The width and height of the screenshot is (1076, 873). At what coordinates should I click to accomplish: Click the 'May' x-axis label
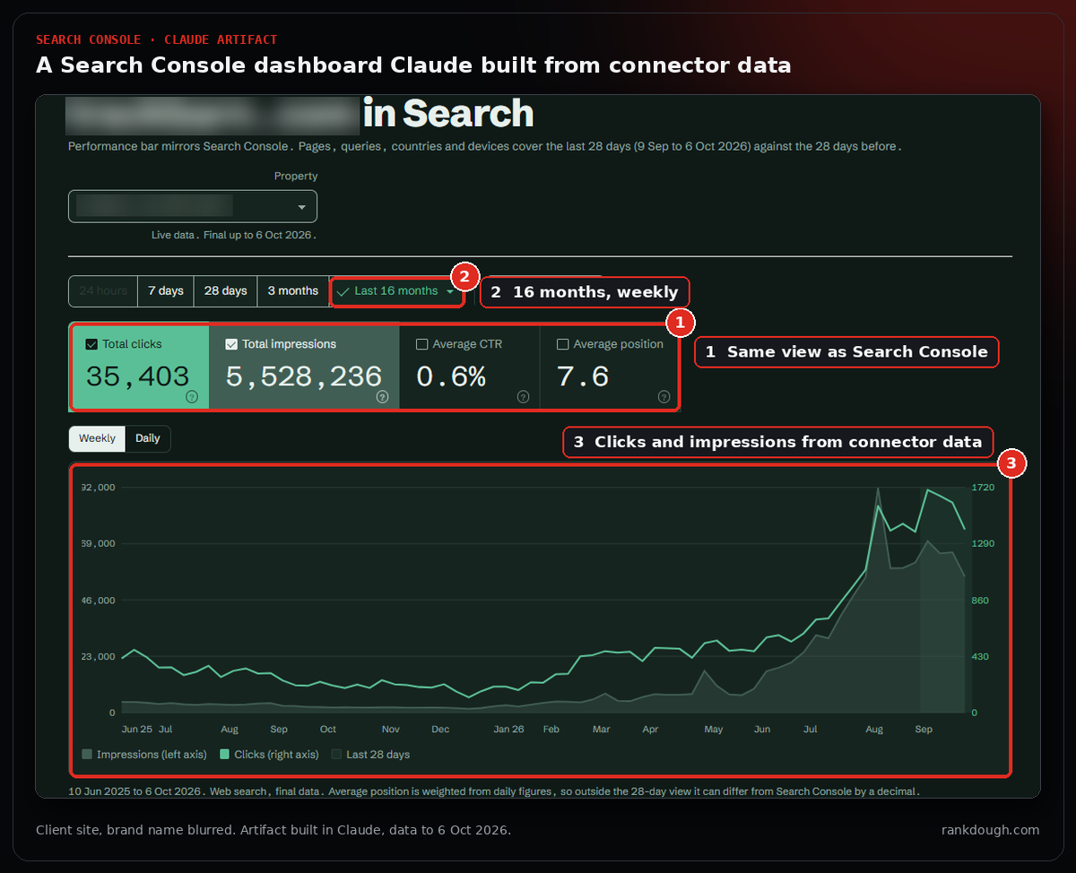click(714, 730)
